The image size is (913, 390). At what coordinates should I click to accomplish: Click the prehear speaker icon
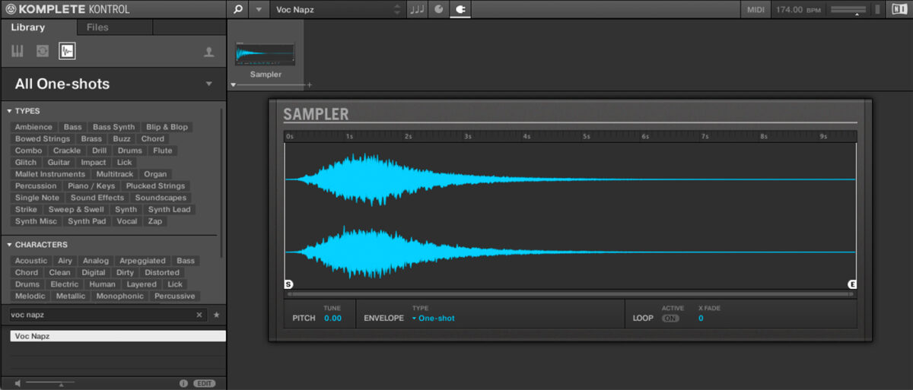pyautogui.click(x=17, y=383)
